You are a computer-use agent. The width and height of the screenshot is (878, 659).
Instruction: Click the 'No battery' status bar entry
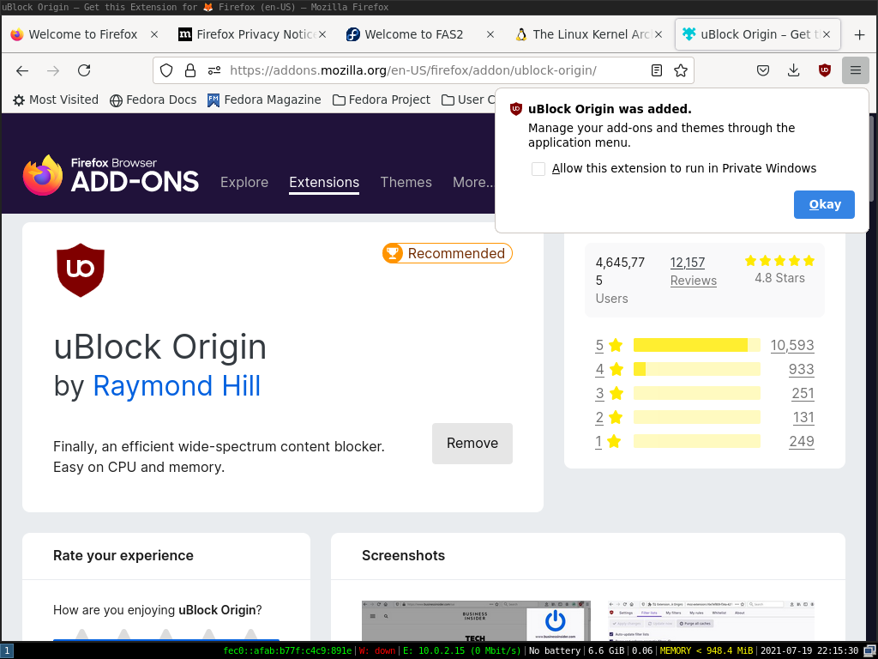coord(555,650)
